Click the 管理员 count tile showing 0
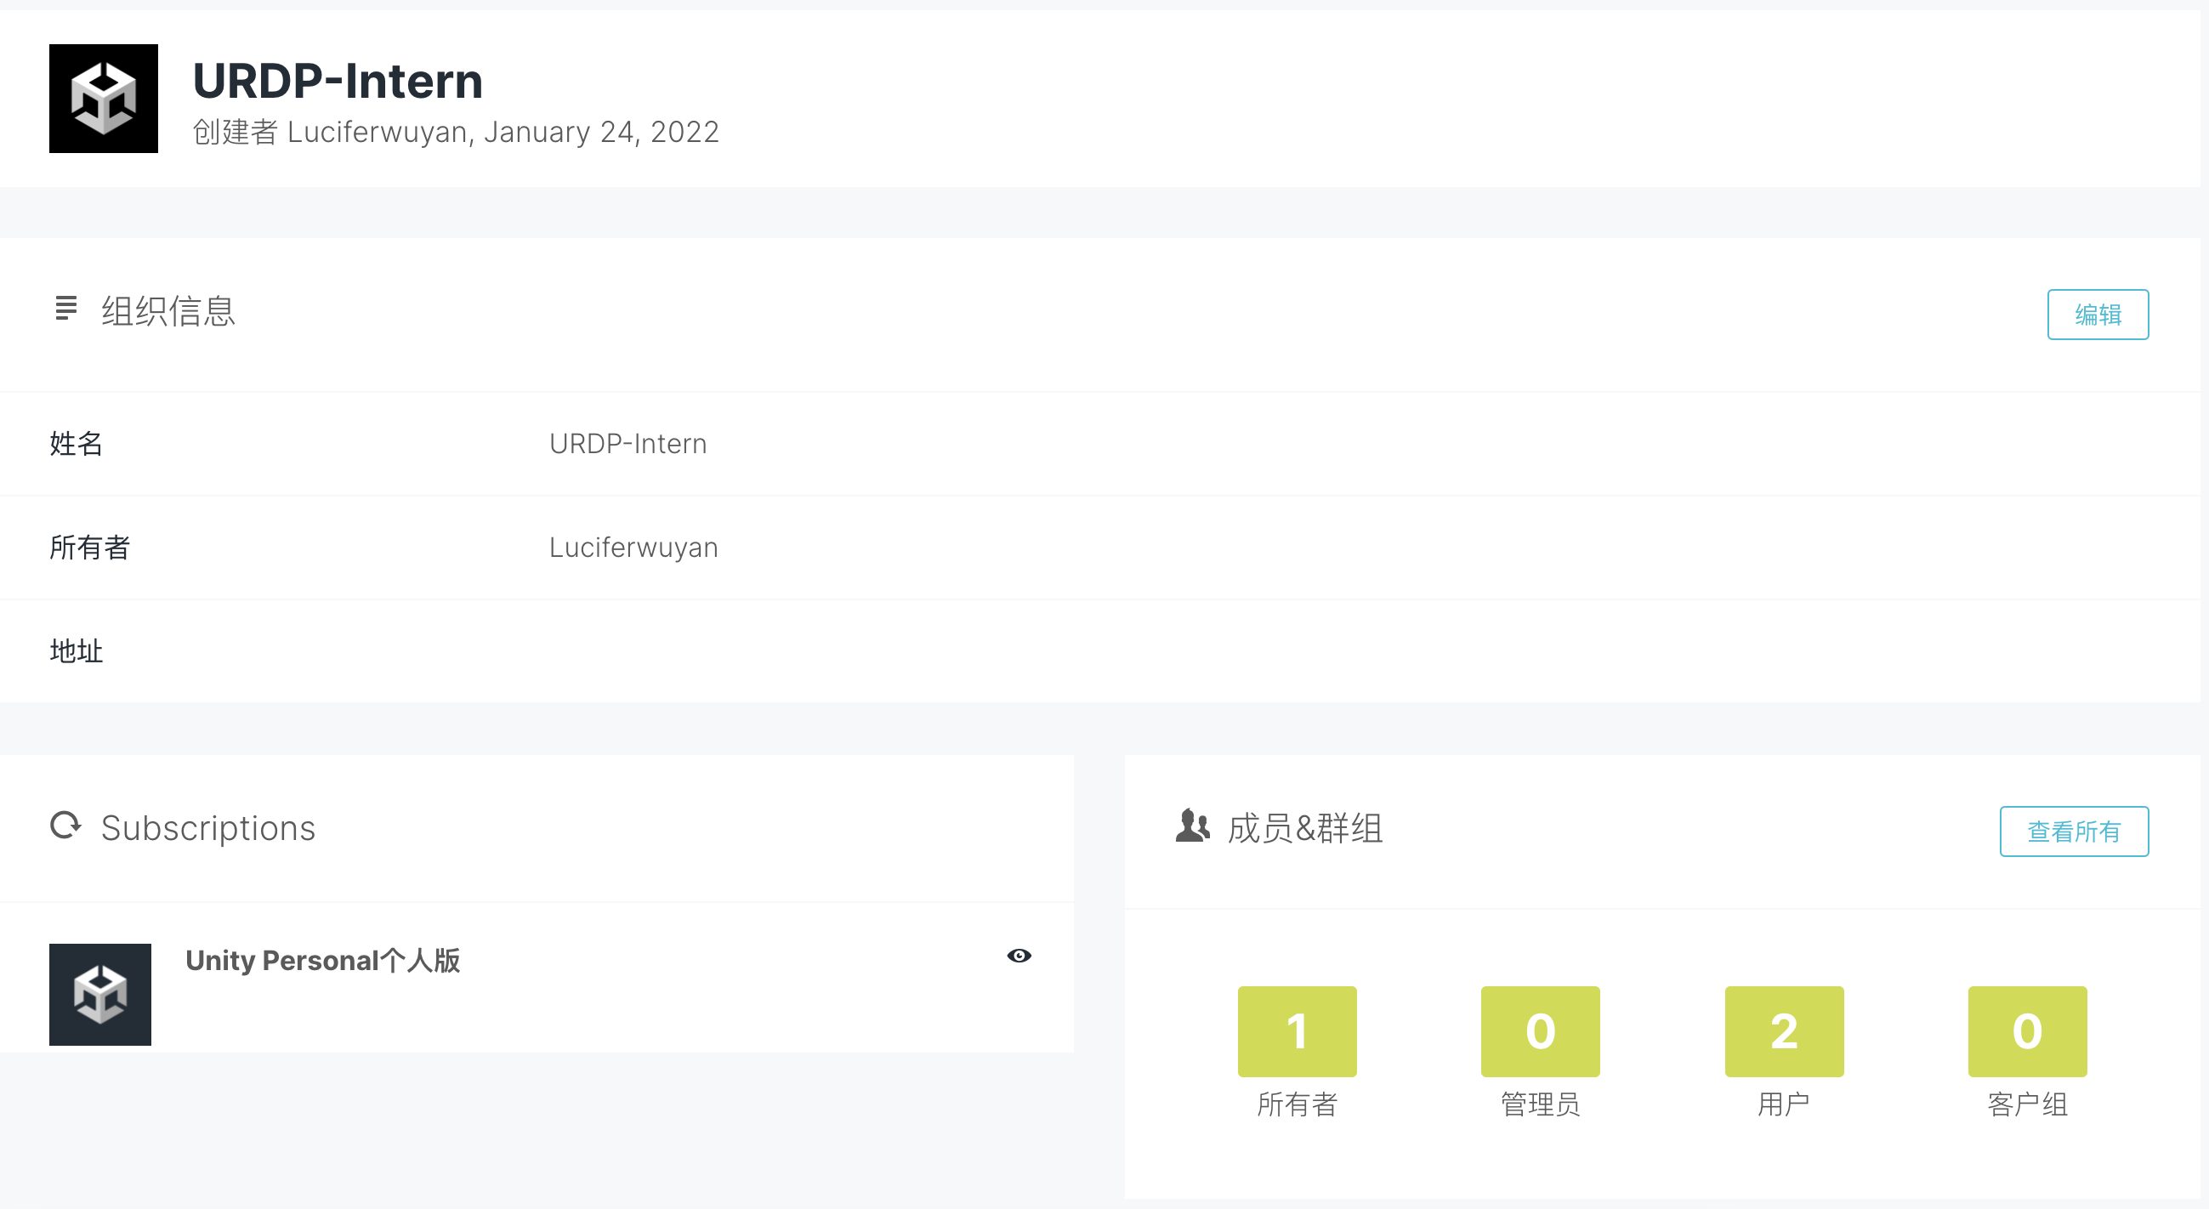The height and width of the screenshot is (1209, 2209). click(x=1540, y=1030)
